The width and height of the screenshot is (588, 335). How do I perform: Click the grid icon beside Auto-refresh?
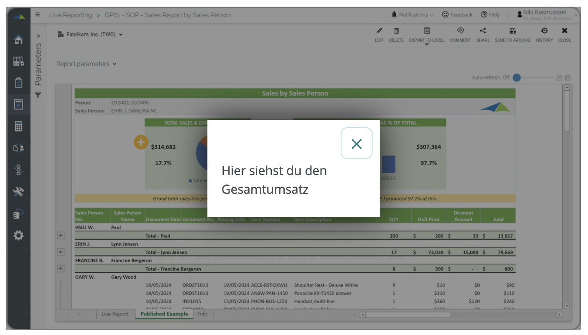point(568,78)
